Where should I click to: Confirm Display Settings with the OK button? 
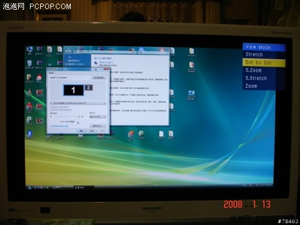81,131
